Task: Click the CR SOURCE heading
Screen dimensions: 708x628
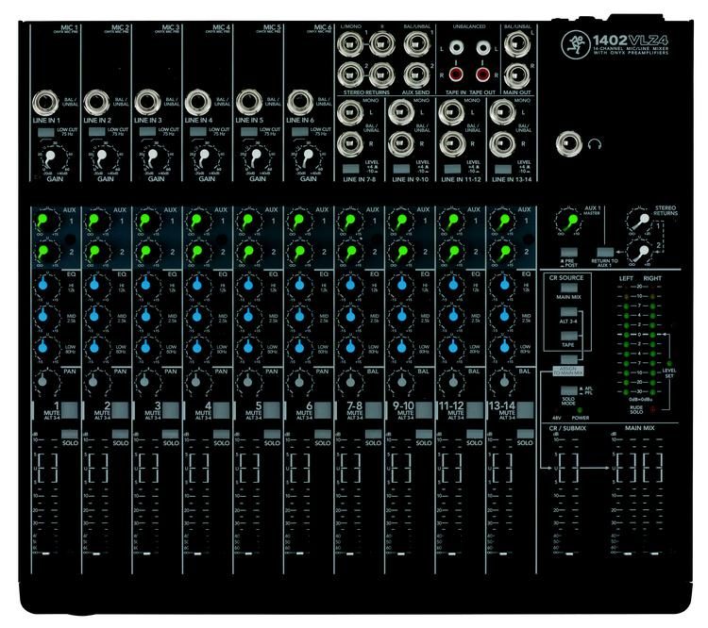Action: (566, 278)
